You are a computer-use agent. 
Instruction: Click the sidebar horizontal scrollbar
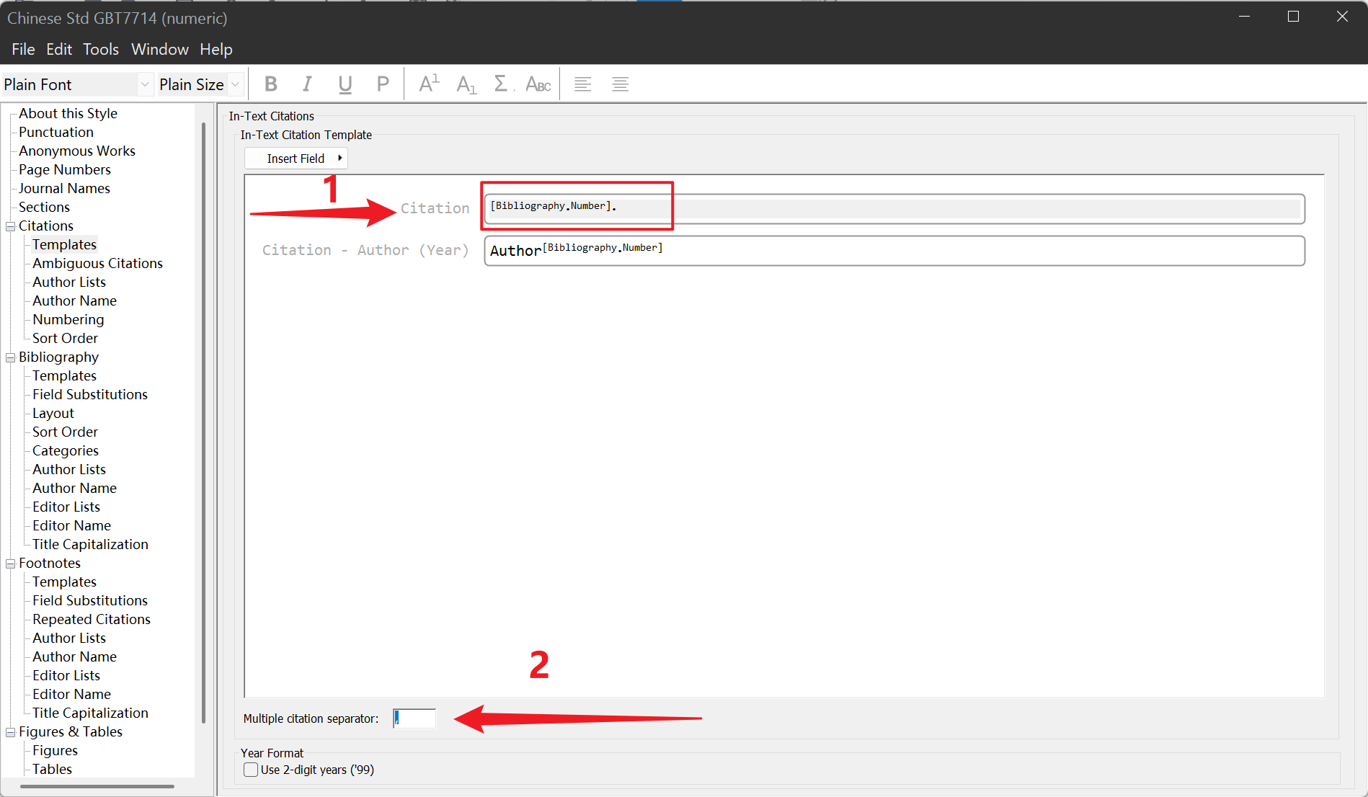point(97,786)
